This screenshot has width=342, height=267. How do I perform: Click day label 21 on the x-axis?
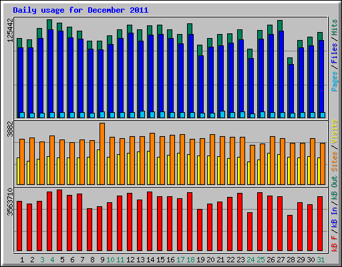tap(220, 260)
